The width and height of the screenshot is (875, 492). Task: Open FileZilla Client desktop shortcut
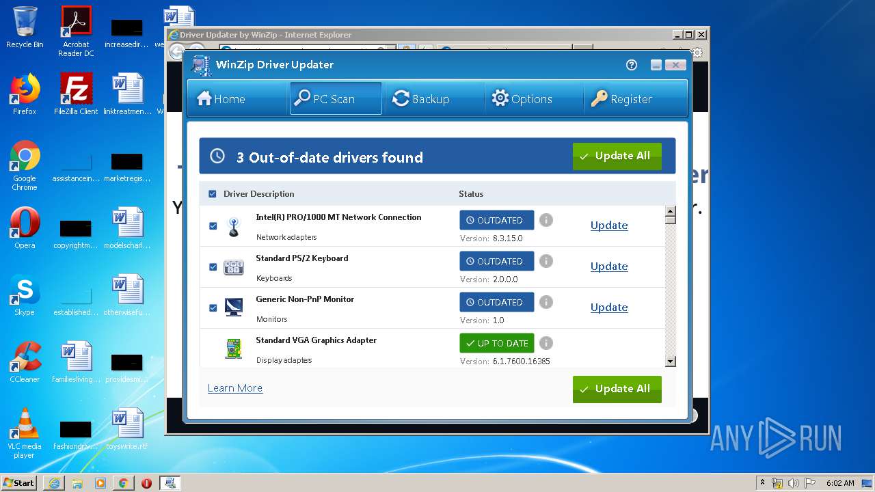(x=76, y=94)
